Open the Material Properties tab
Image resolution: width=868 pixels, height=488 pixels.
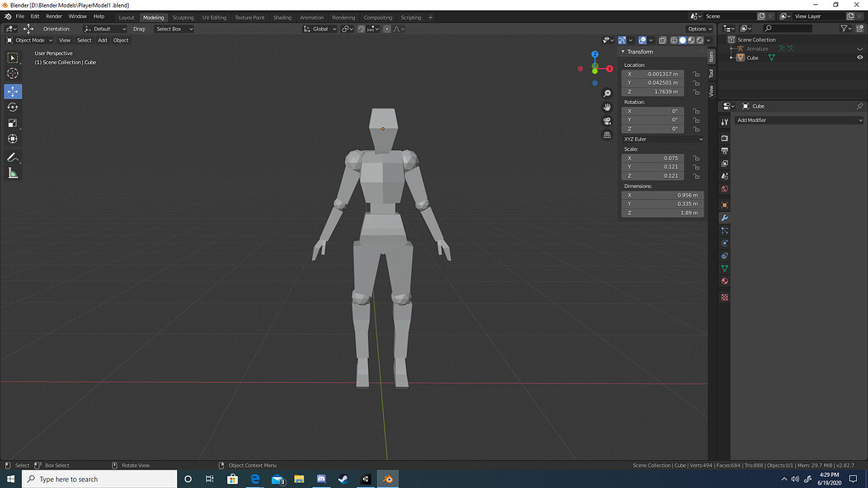click(x=725, y=280)
